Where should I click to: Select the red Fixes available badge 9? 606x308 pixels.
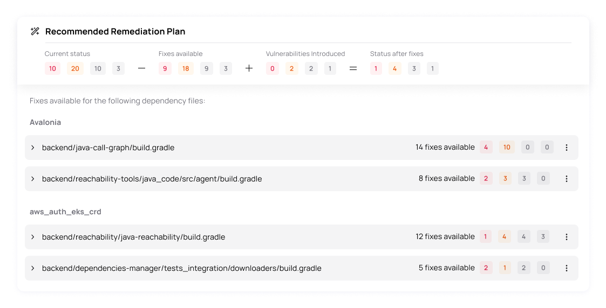[x=165, y=68]
